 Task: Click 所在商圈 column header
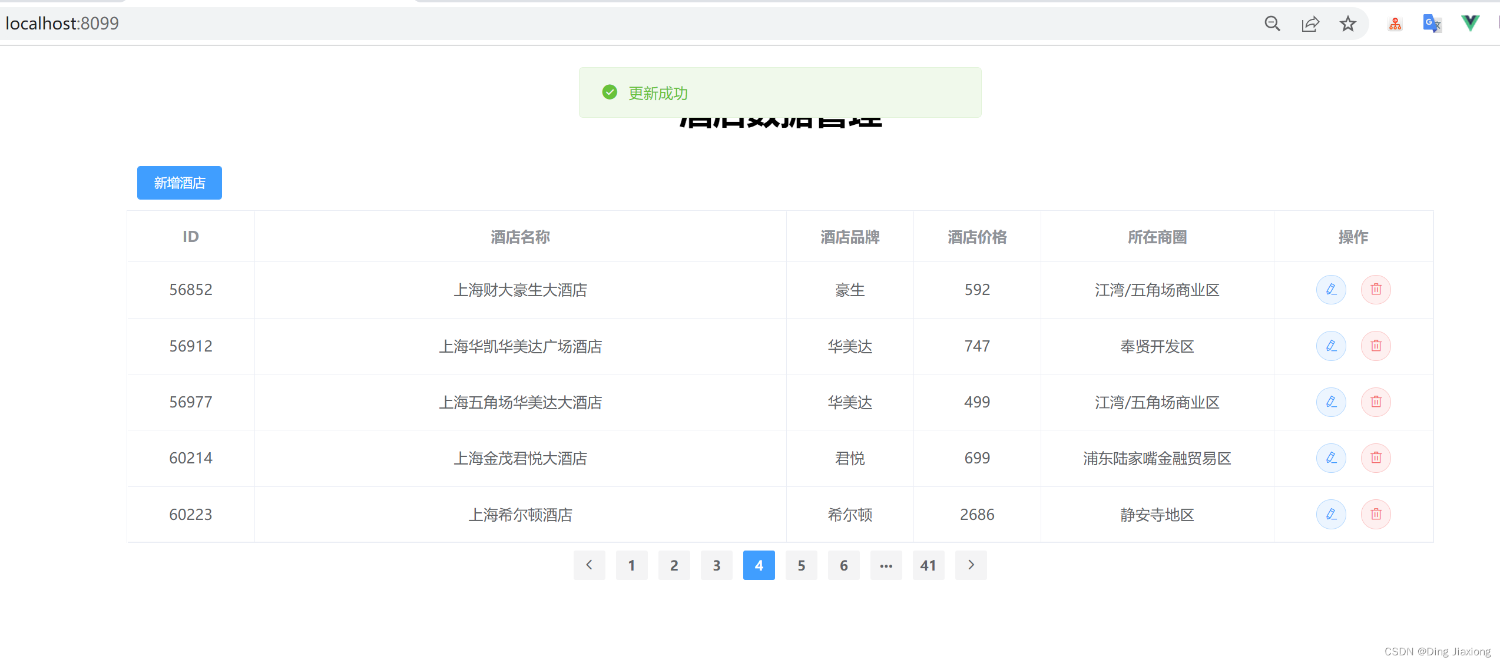(x=1157, y=237)
